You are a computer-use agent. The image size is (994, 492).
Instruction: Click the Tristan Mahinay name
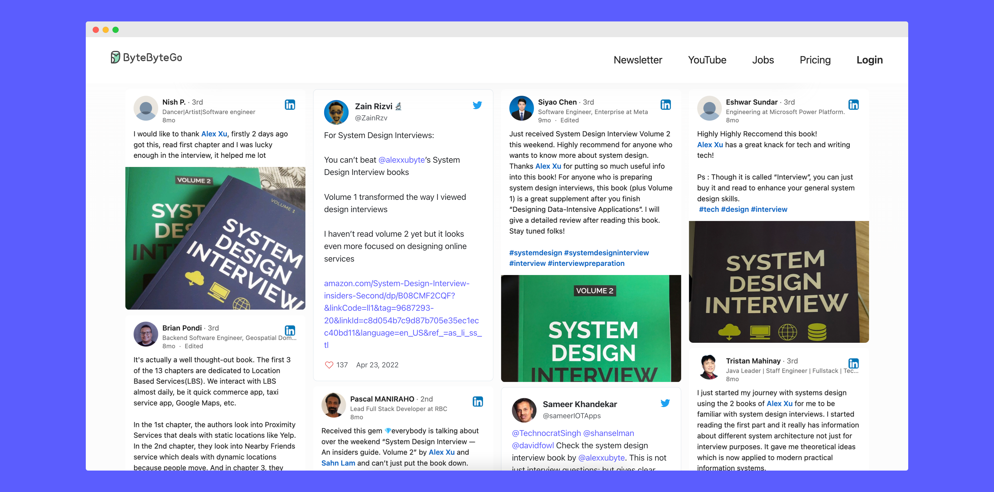(x=753, y=361)
